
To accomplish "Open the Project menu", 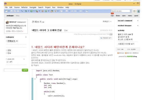I will 48,7.
